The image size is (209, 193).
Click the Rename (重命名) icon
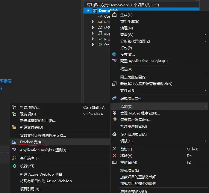pos(114,162)
